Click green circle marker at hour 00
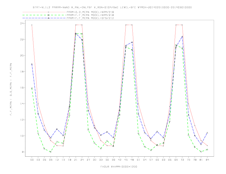 coord(32,88)
